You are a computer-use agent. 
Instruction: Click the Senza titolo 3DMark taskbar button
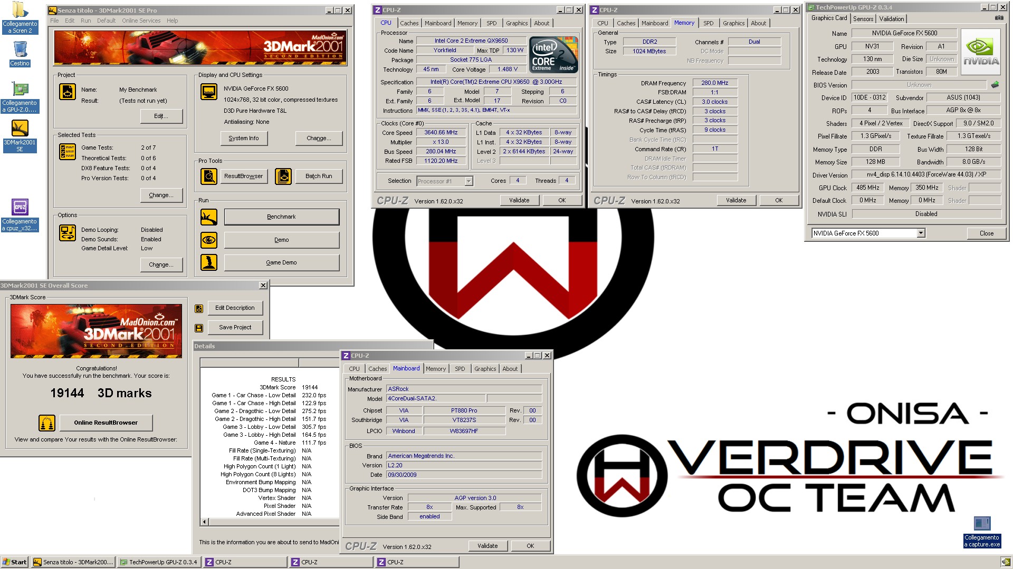(72, 562)
